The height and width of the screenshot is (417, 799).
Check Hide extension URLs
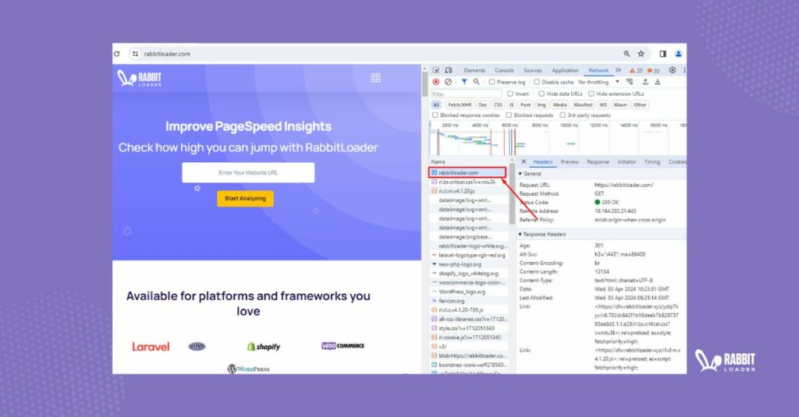tap(591, 94)
